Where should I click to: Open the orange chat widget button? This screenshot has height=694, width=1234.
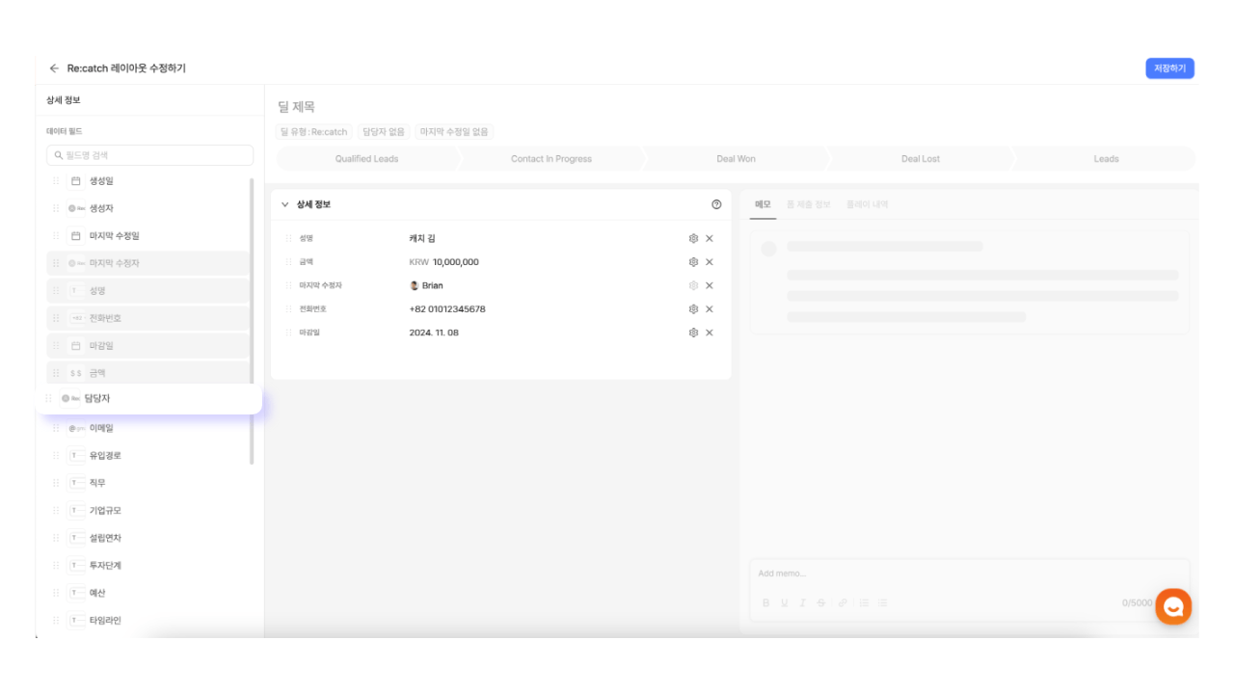click(1173, 606)
